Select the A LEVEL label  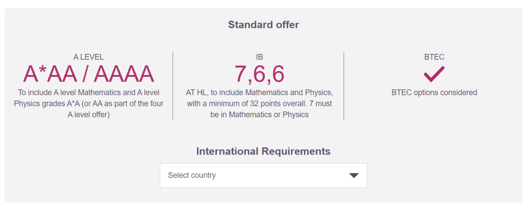point(88,57)
